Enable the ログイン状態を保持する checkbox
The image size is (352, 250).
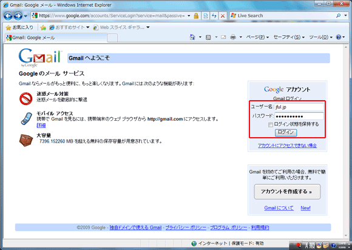pyautogui.click(x=271, y=125)
